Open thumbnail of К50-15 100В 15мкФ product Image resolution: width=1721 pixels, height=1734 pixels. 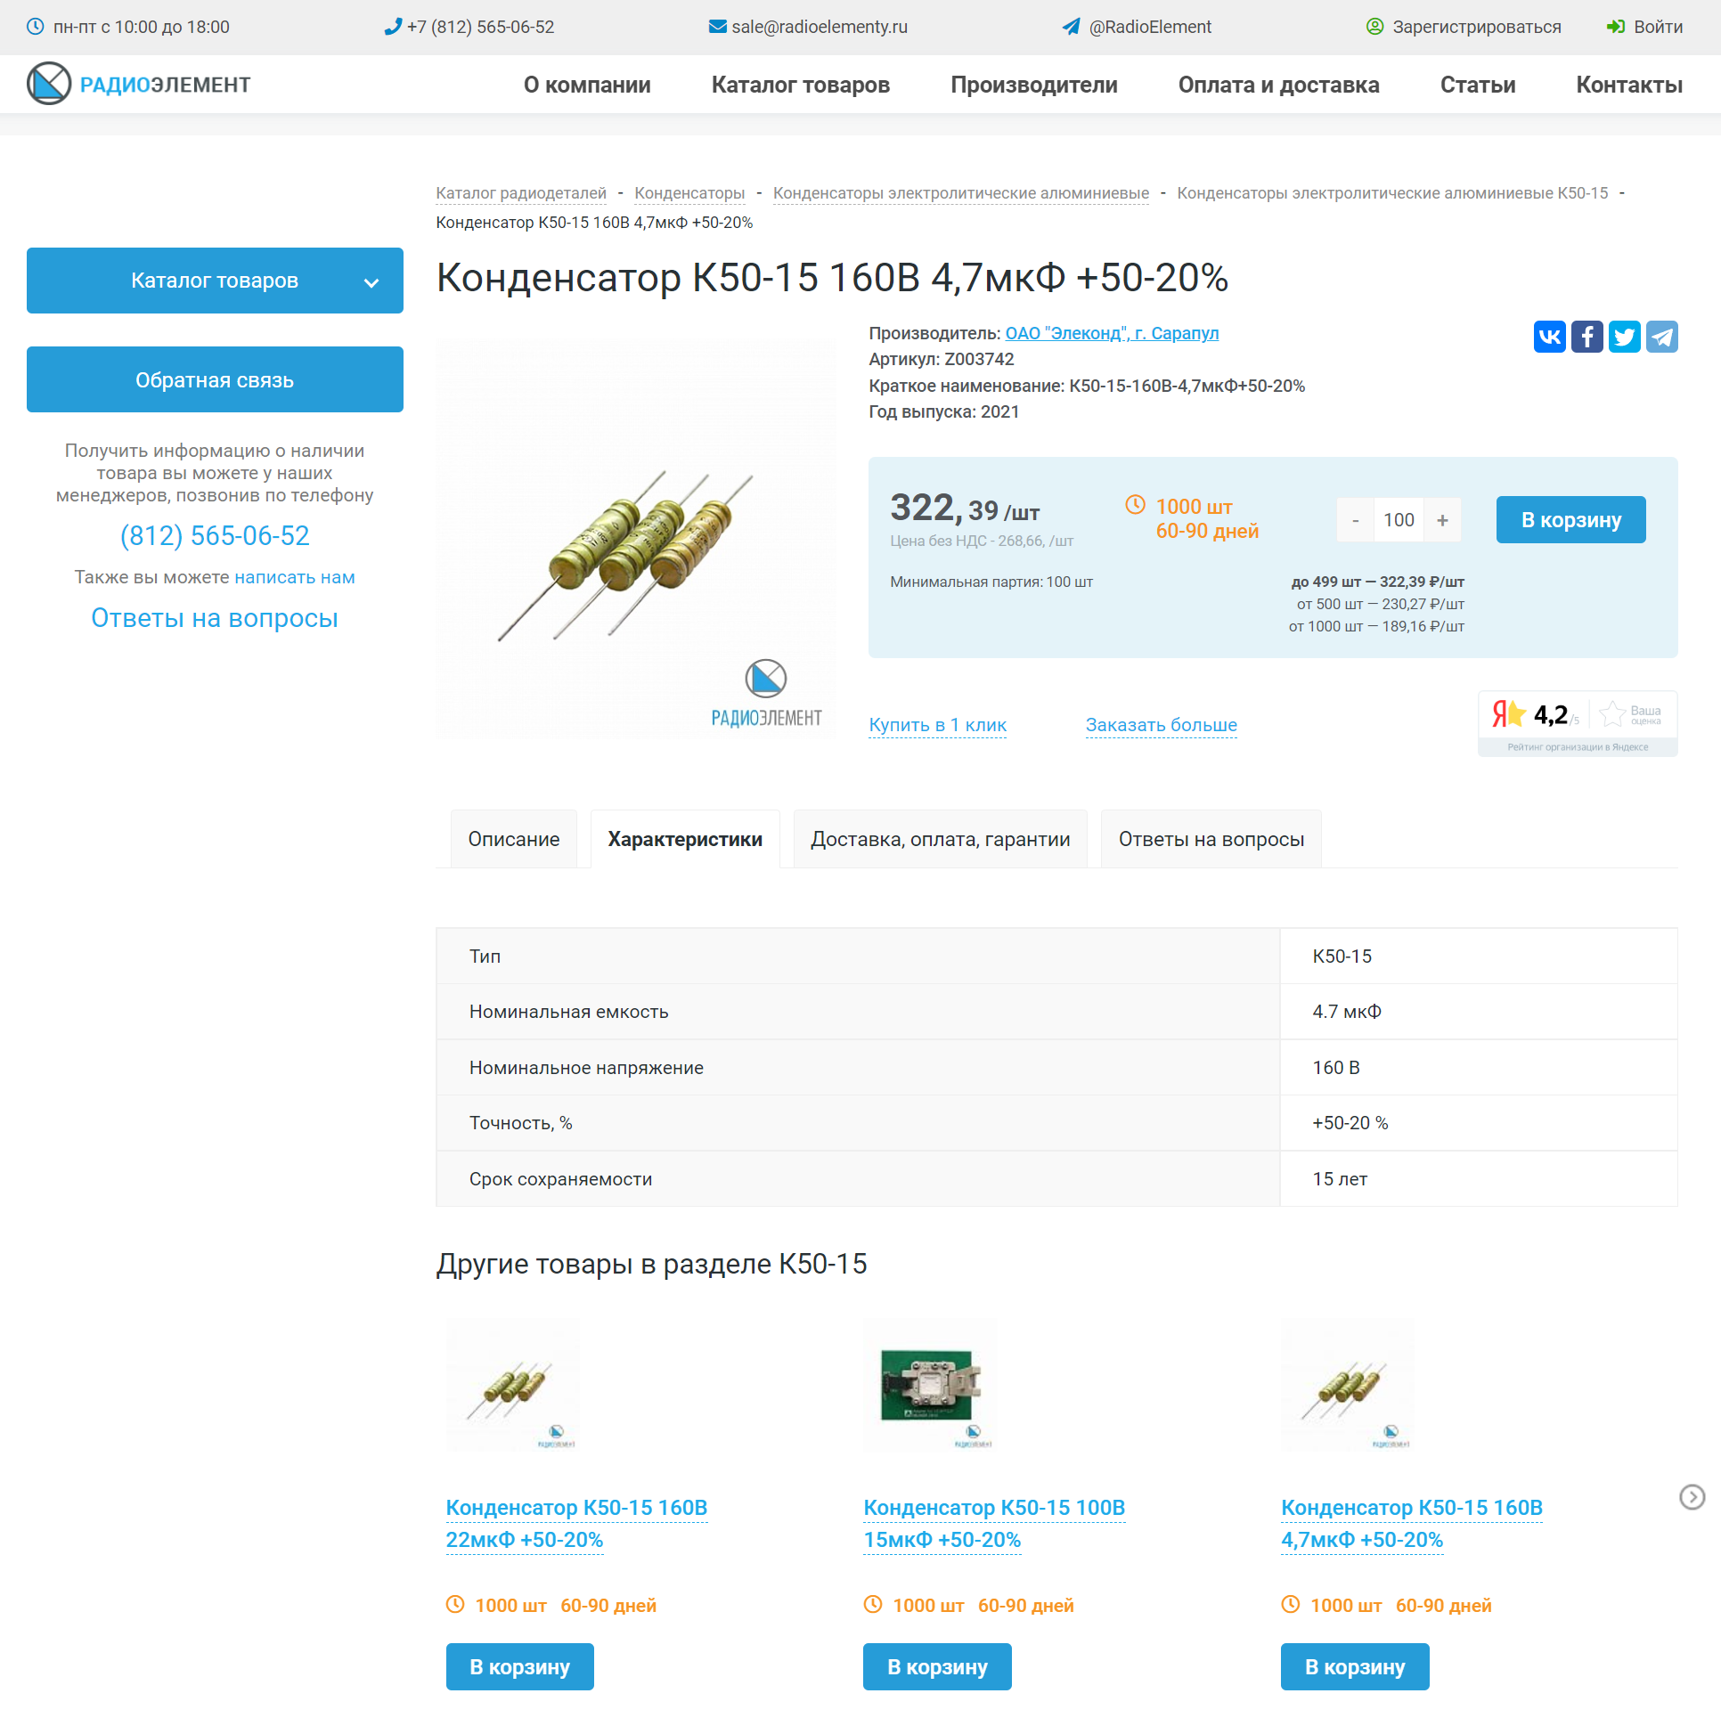pos(930,1385)
